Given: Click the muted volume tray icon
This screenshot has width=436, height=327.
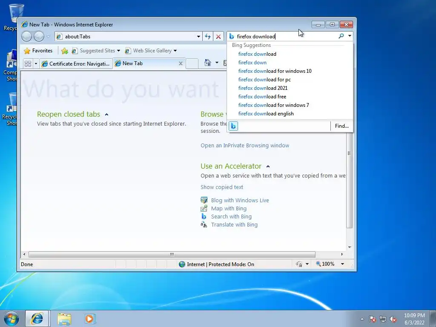Looking at the screenshot, I should 393,319.
